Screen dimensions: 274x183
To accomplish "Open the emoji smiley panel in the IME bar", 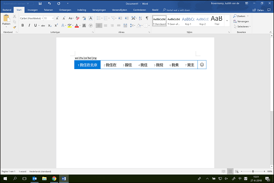I will coord(202,65).
